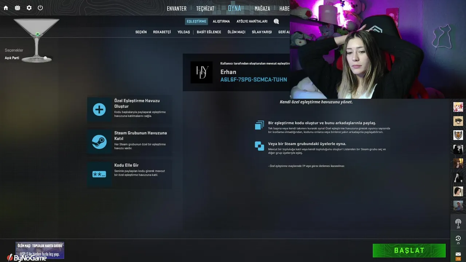Click Steam Grubunun Havuzuna Katıl
Image resolution: width=466 pixels, height=262 pixels.
point(130,142)
